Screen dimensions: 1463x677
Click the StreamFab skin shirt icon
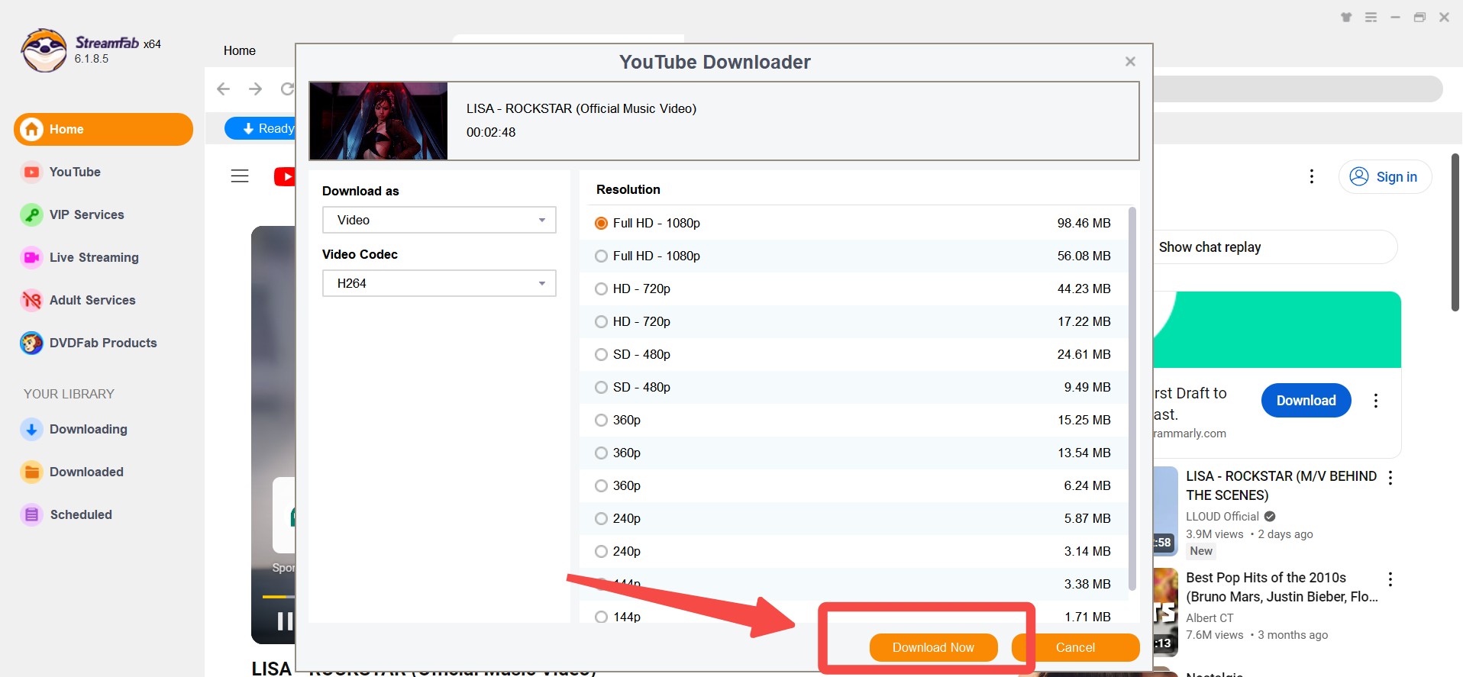(1346, 18)
